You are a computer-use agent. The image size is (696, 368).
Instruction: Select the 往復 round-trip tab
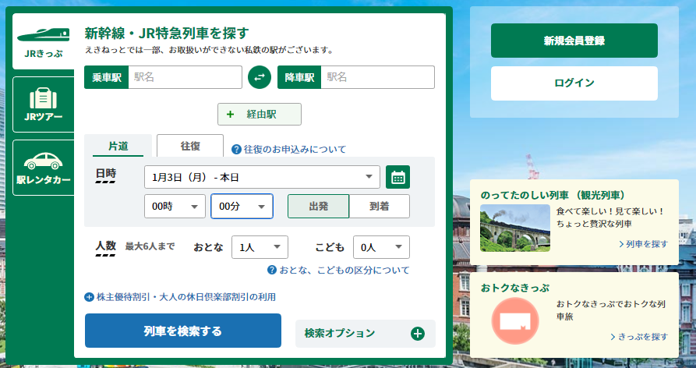190,146
